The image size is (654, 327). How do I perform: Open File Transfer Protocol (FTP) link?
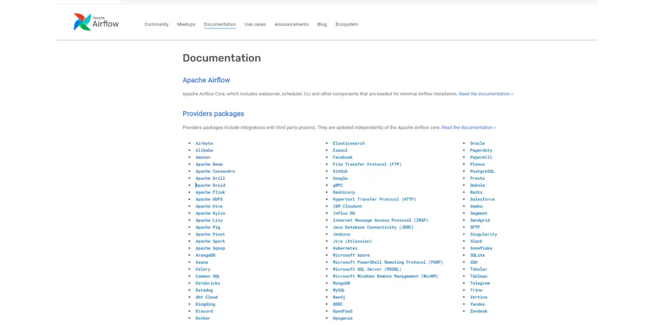click(367, 165)
